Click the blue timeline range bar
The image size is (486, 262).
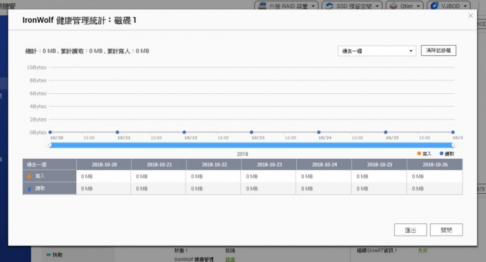(251, 145)
